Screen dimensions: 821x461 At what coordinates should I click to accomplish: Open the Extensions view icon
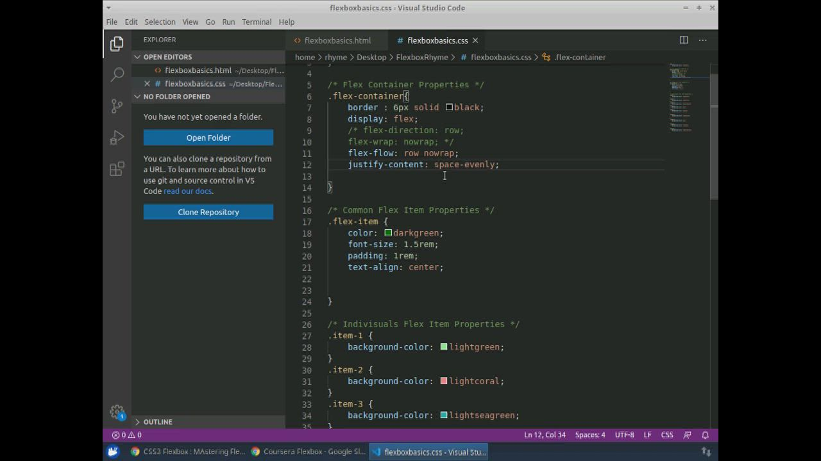pyautogui.click(x=117, y=169)
